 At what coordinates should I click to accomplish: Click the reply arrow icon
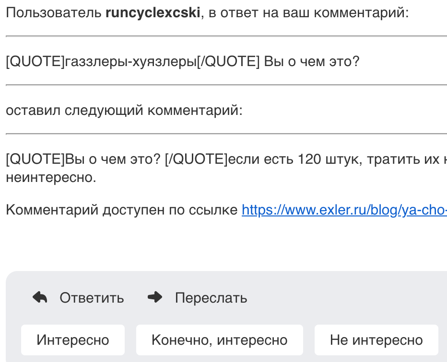click(x=40, y=298)
